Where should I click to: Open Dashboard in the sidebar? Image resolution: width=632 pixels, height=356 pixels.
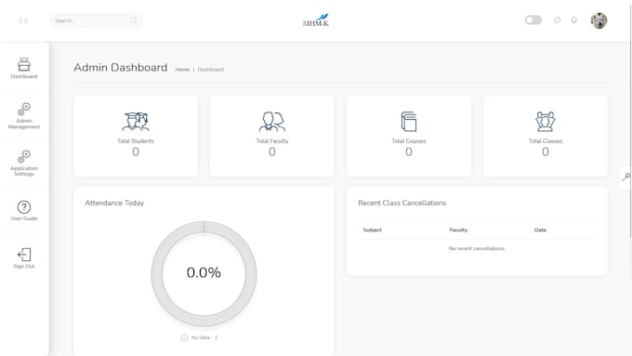click(x=24, y=68)
